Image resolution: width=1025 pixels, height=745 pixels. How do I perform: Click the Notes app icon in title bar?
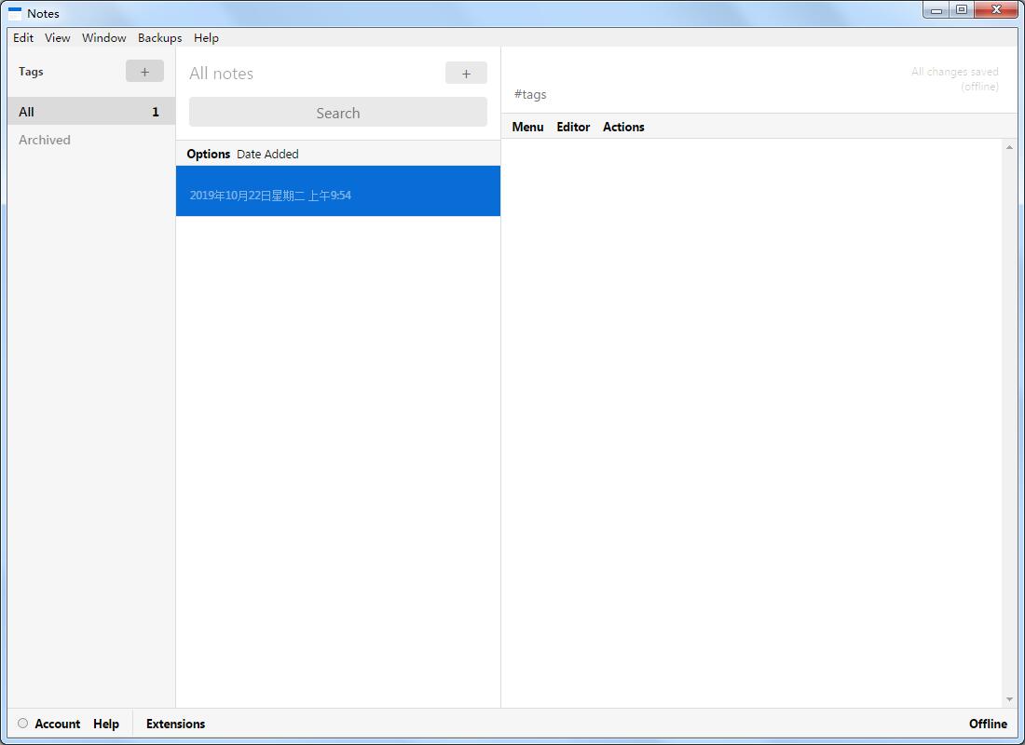tap(15, 13)
